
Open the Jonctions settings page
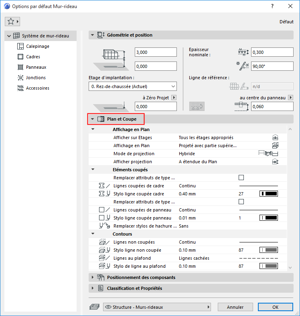click(x=36, y=78)
